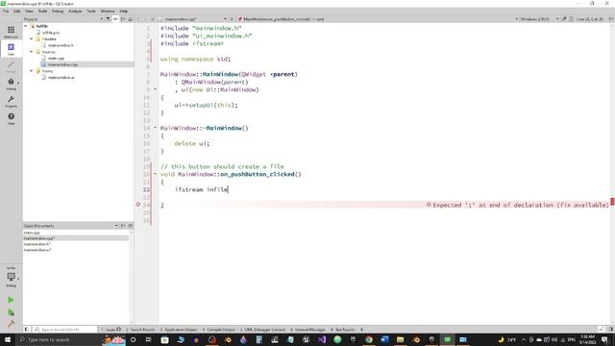Screen dimensions: 615x346
Task: Fold the on_pushButton_clicked function at line 20
Action: (155, 174)
